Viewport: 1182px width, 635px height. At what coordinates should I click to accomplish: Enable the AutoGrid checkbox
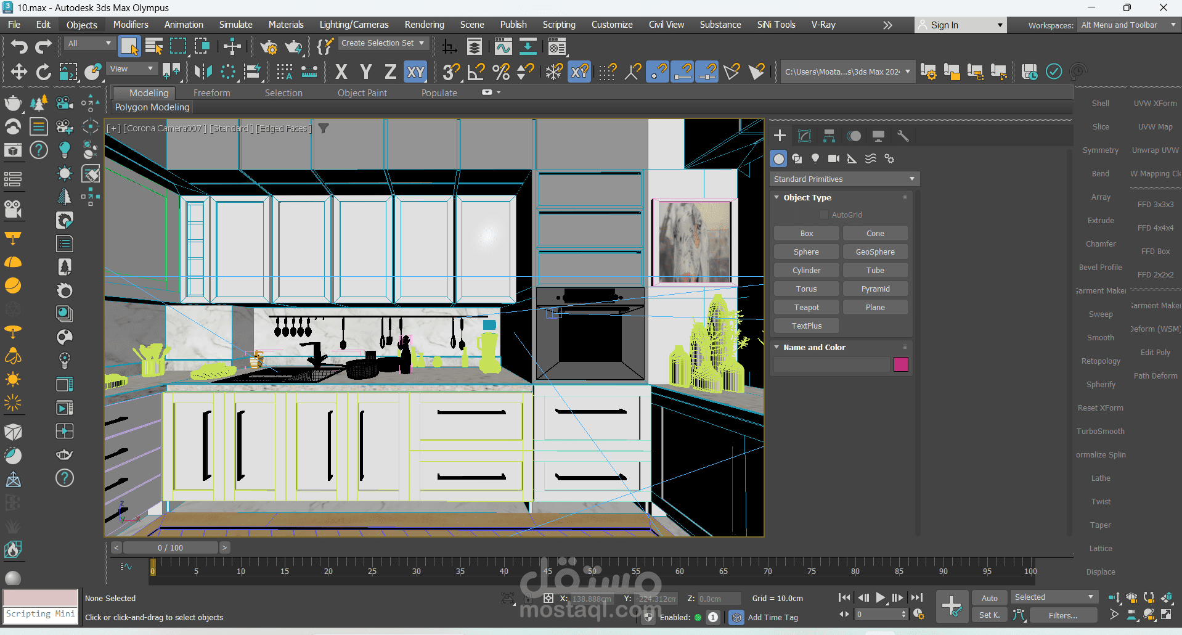point(824,215)
